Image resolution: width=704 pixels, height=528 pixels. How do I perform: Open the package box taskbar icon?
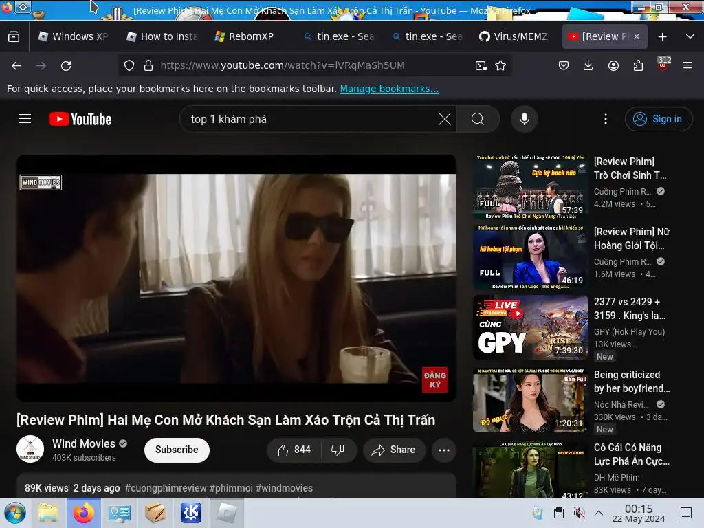[155, 513]
